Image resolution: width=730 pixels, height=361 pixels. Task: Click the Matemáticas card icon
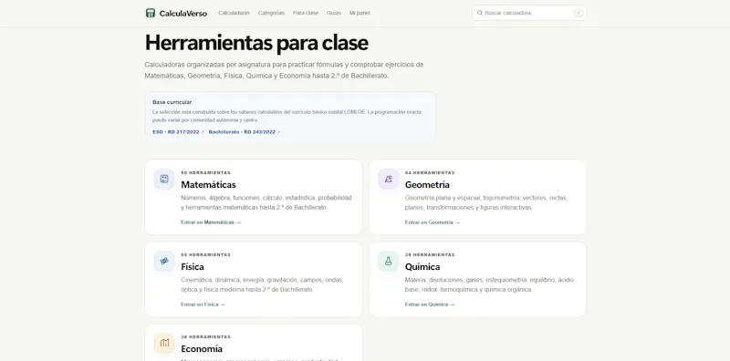[164, 179]
